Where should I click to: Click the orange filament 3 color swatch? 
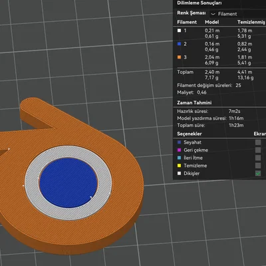click(180, 57)
